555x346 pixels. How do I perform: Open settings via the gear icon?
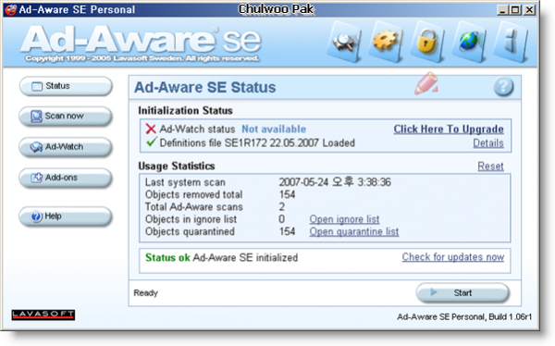[386, 43]
